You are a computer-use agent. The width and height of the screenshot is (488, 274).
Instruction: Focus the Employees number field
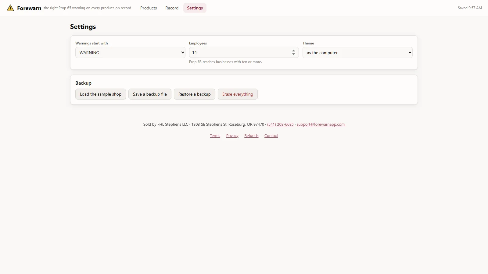pos(241,52)
